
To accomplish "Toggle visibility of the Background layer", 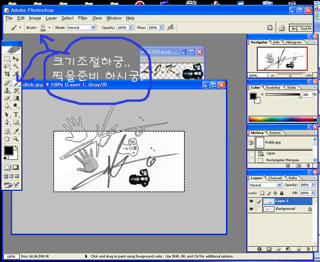I will 251,209.
